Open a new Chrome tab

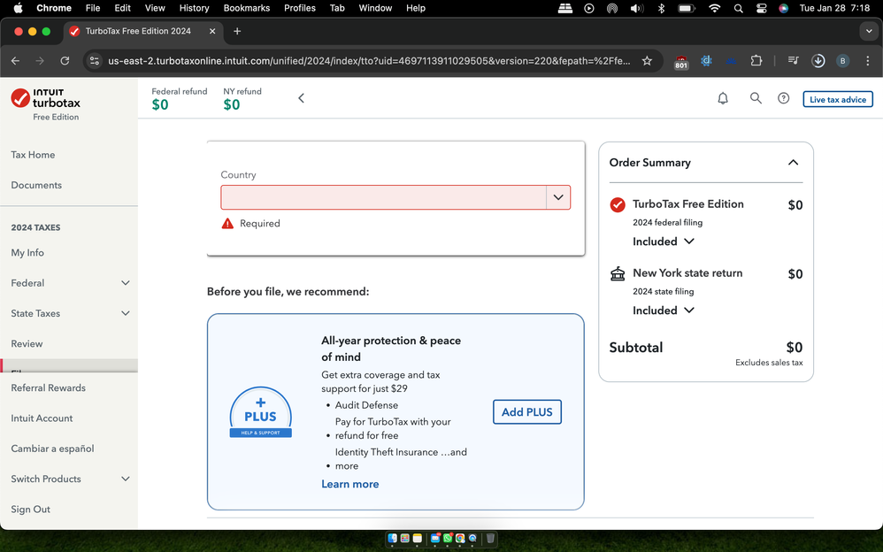(x=237, y=32)
